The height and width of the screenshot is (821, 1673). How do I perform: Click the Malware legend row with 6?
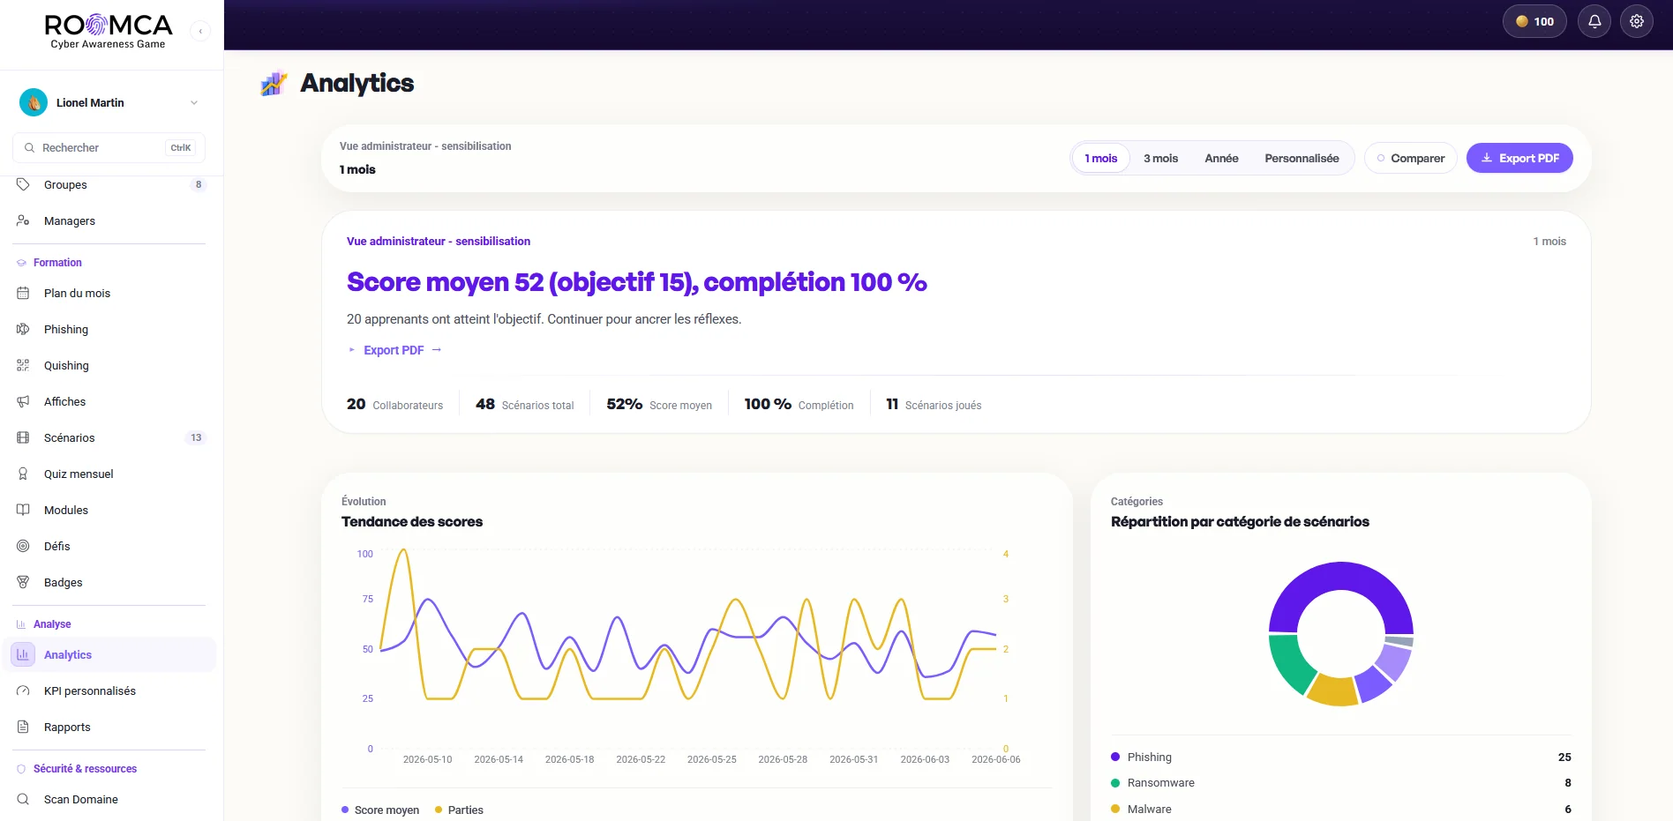(x=1340, y=809)
